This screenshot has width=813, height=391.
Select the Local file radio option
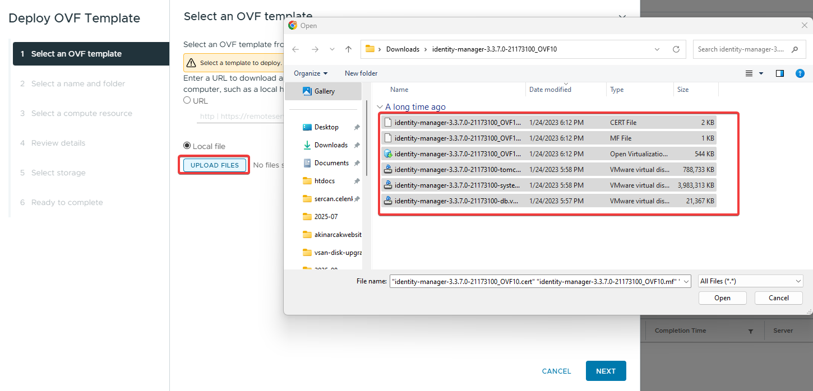tap(187, 146)
